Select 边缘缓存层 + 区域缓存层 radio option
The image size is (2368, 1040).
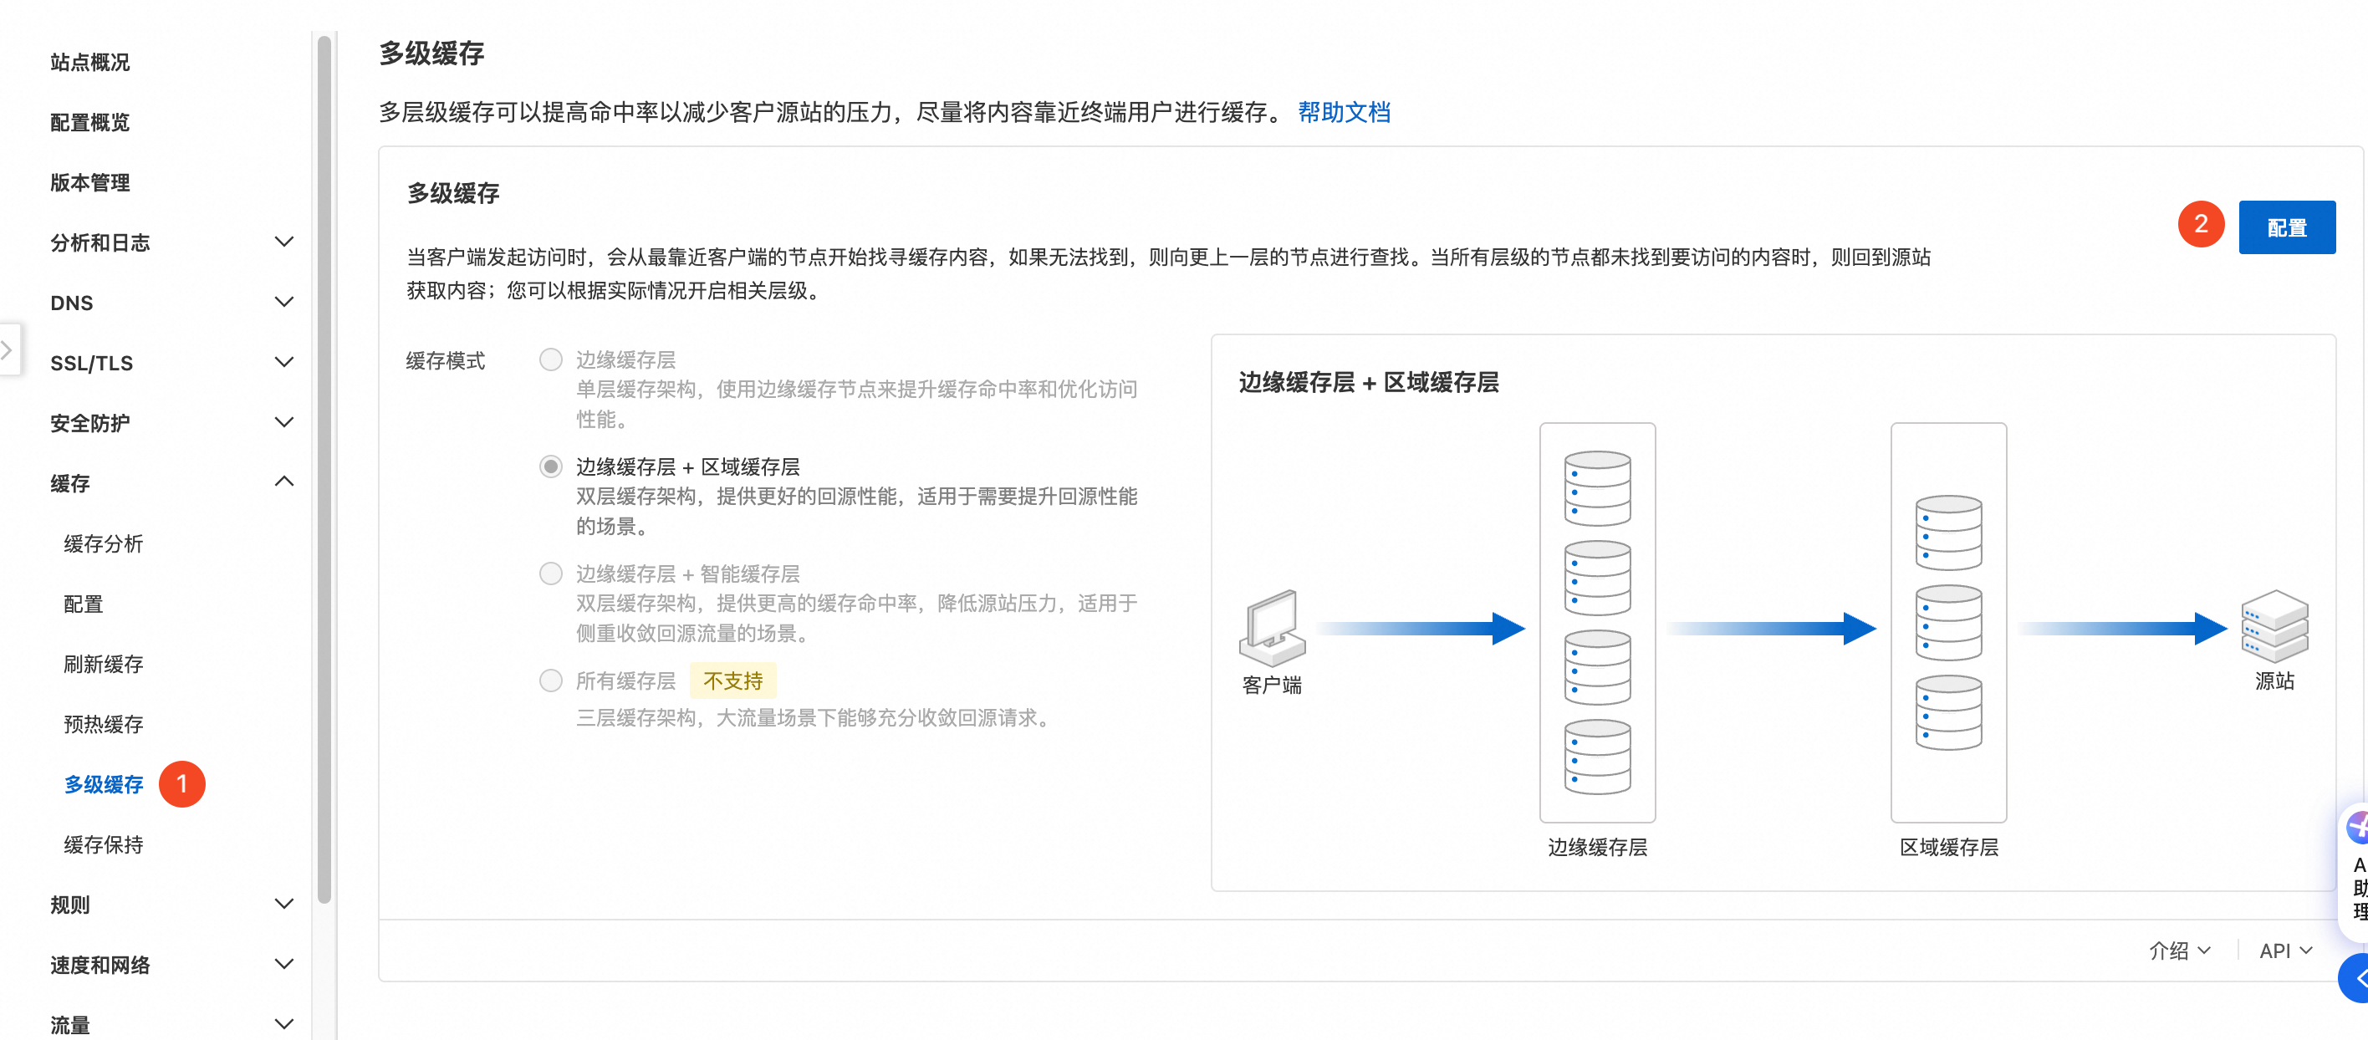click(551, 466)
